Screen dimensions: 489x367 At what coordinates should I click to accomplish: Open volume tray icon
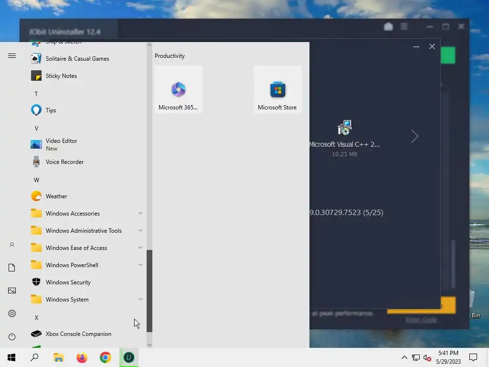pos(427,357)
